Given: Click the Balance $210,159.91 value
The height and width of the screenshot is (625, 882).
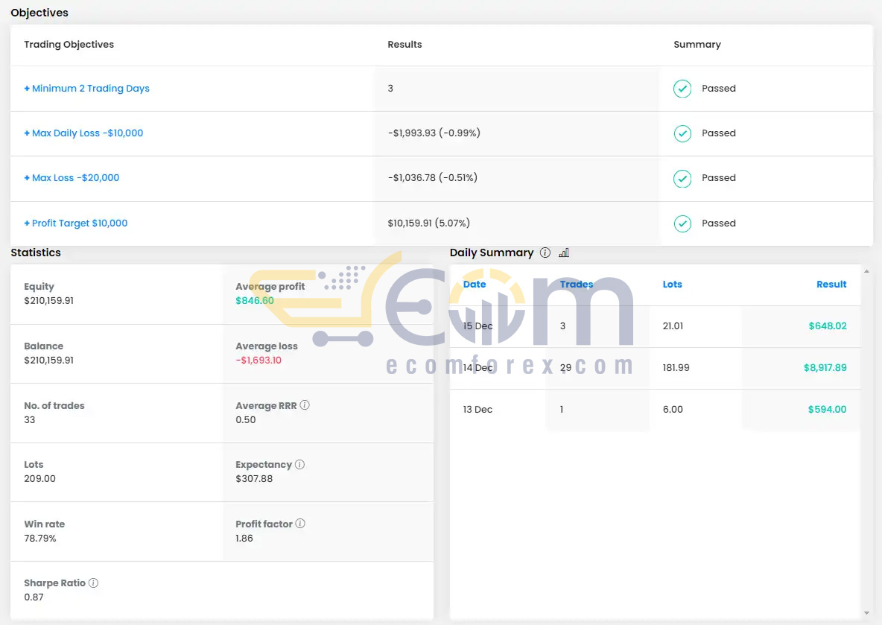Looking at the screenshot, I should (x=48, y=360).
